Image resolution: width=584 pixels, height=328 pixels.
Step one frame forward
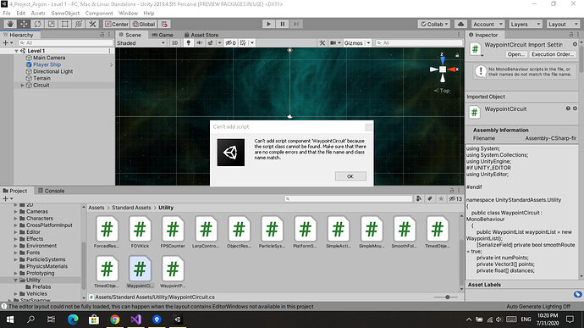tap(296, 24)
